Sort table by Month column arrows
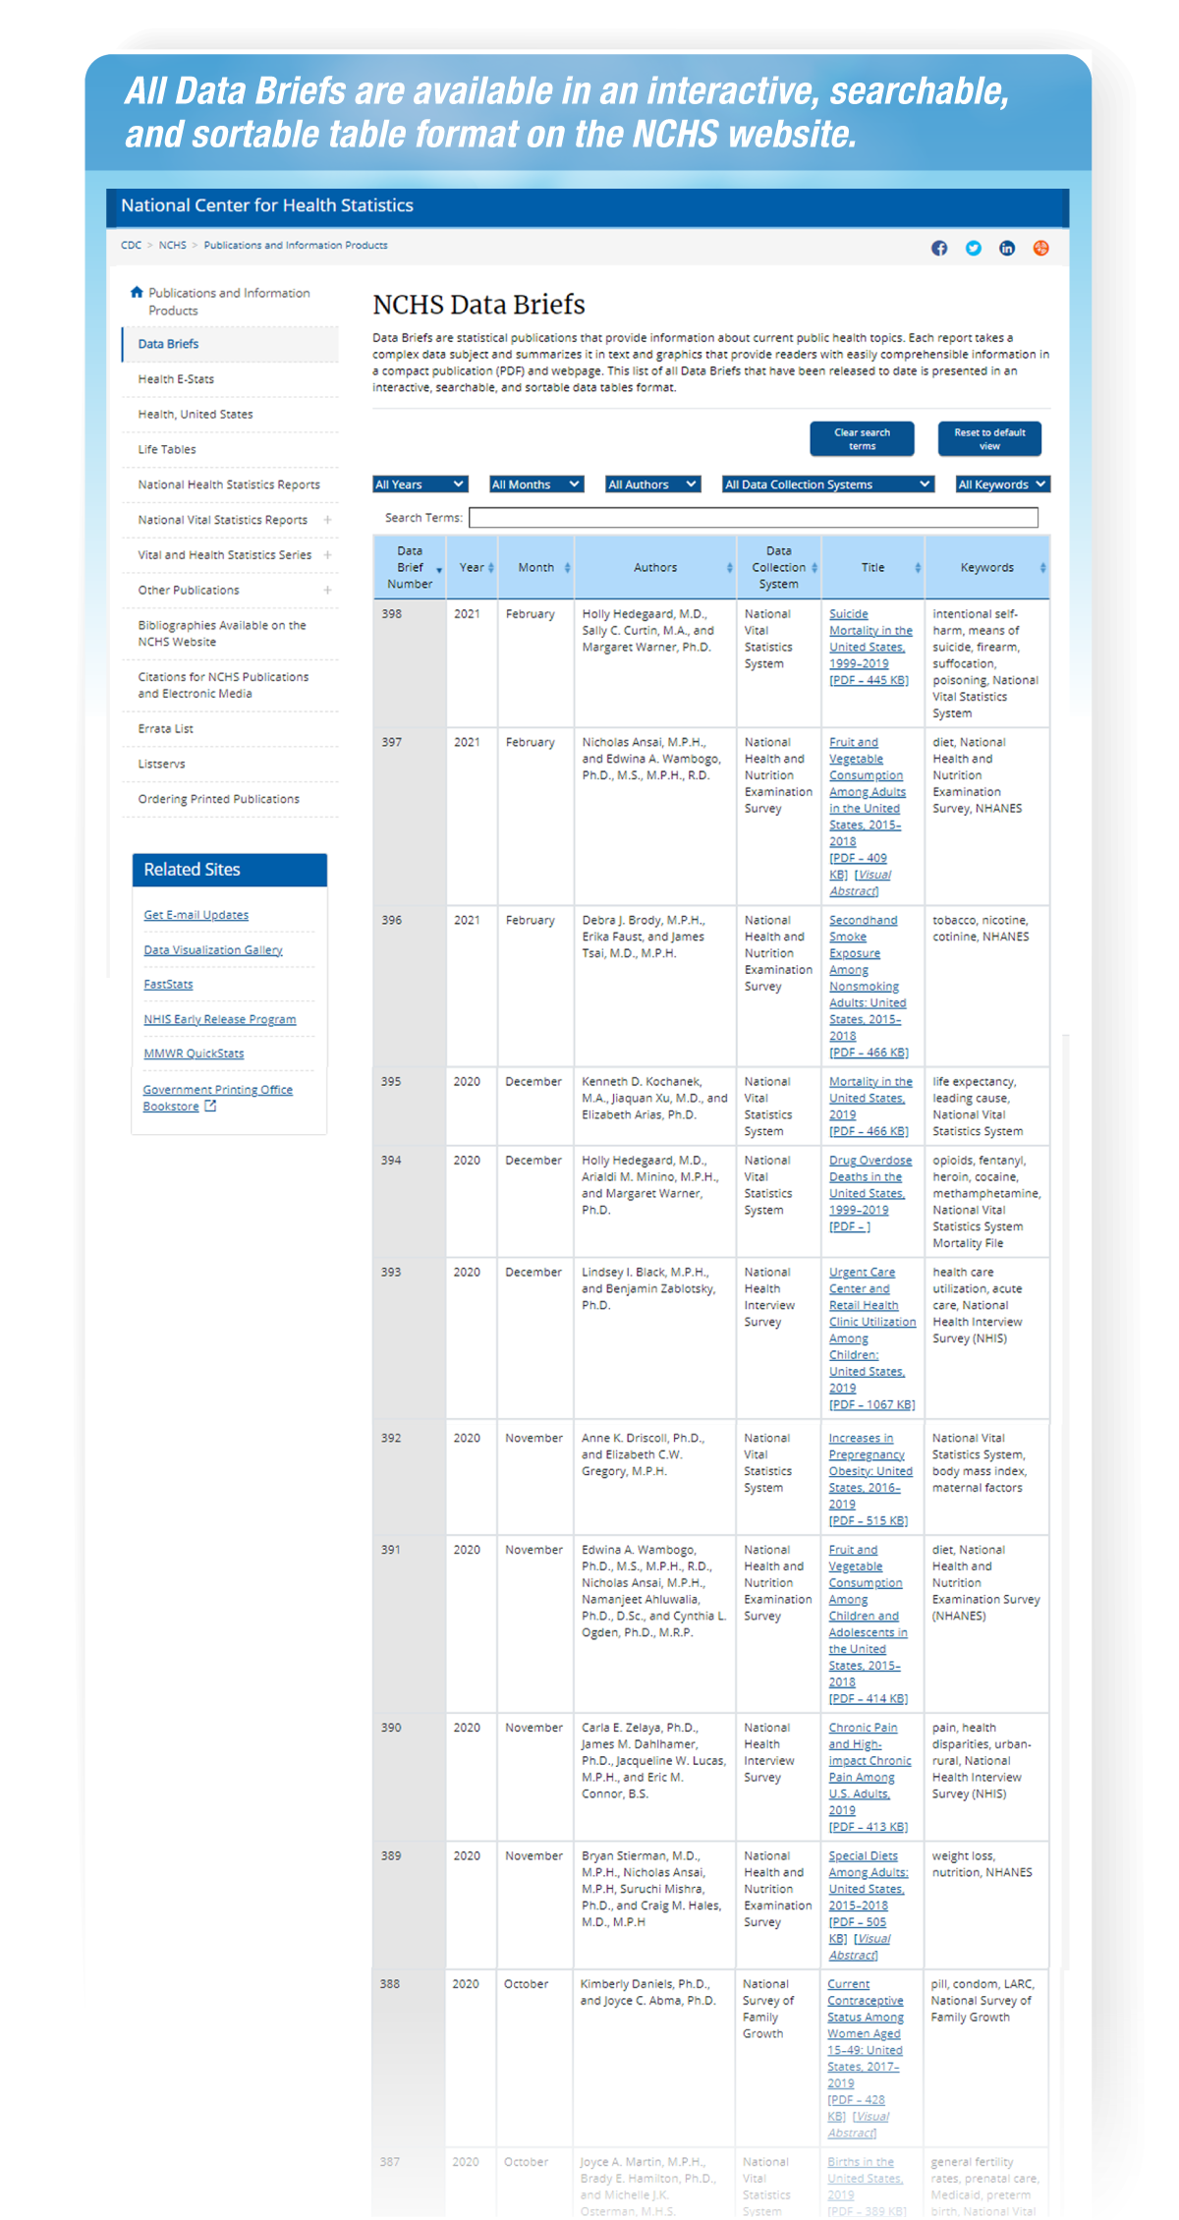This screenshot has width=1179, height=2220. pyautogui.click(x=567, y=567)
